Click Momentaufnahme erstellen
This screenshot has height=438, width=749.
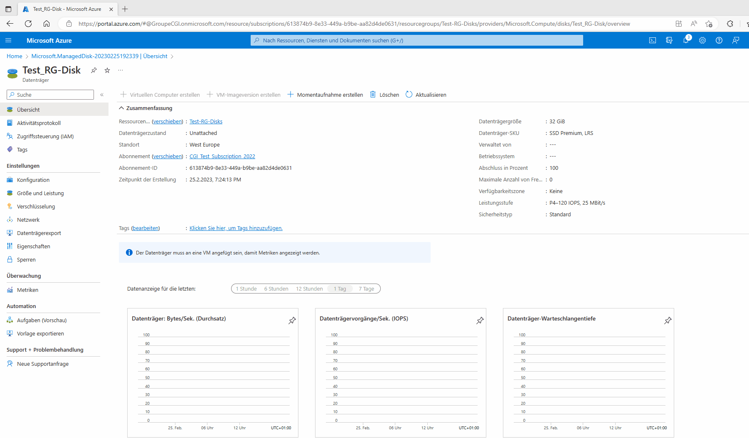click(325, 95)
